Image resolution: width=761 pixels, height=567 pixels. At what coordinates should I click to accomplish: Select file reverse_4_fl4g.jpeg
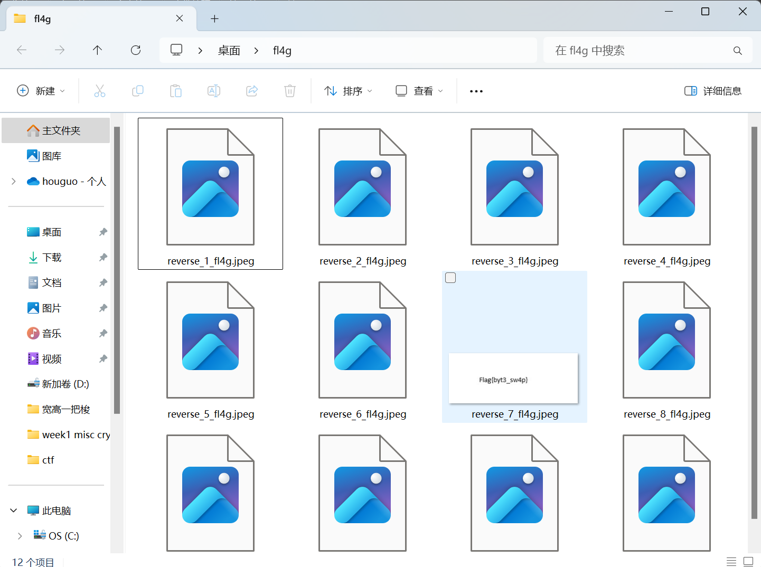(x=666, y=194)
